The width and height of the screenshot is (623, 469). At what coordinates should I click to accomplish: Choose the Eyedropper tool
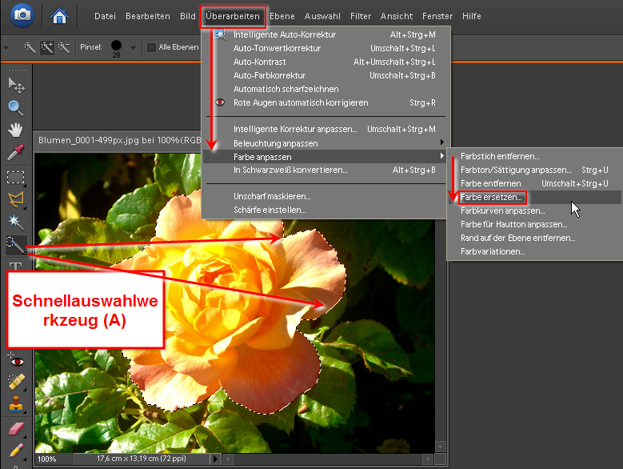tap(15, 153)
